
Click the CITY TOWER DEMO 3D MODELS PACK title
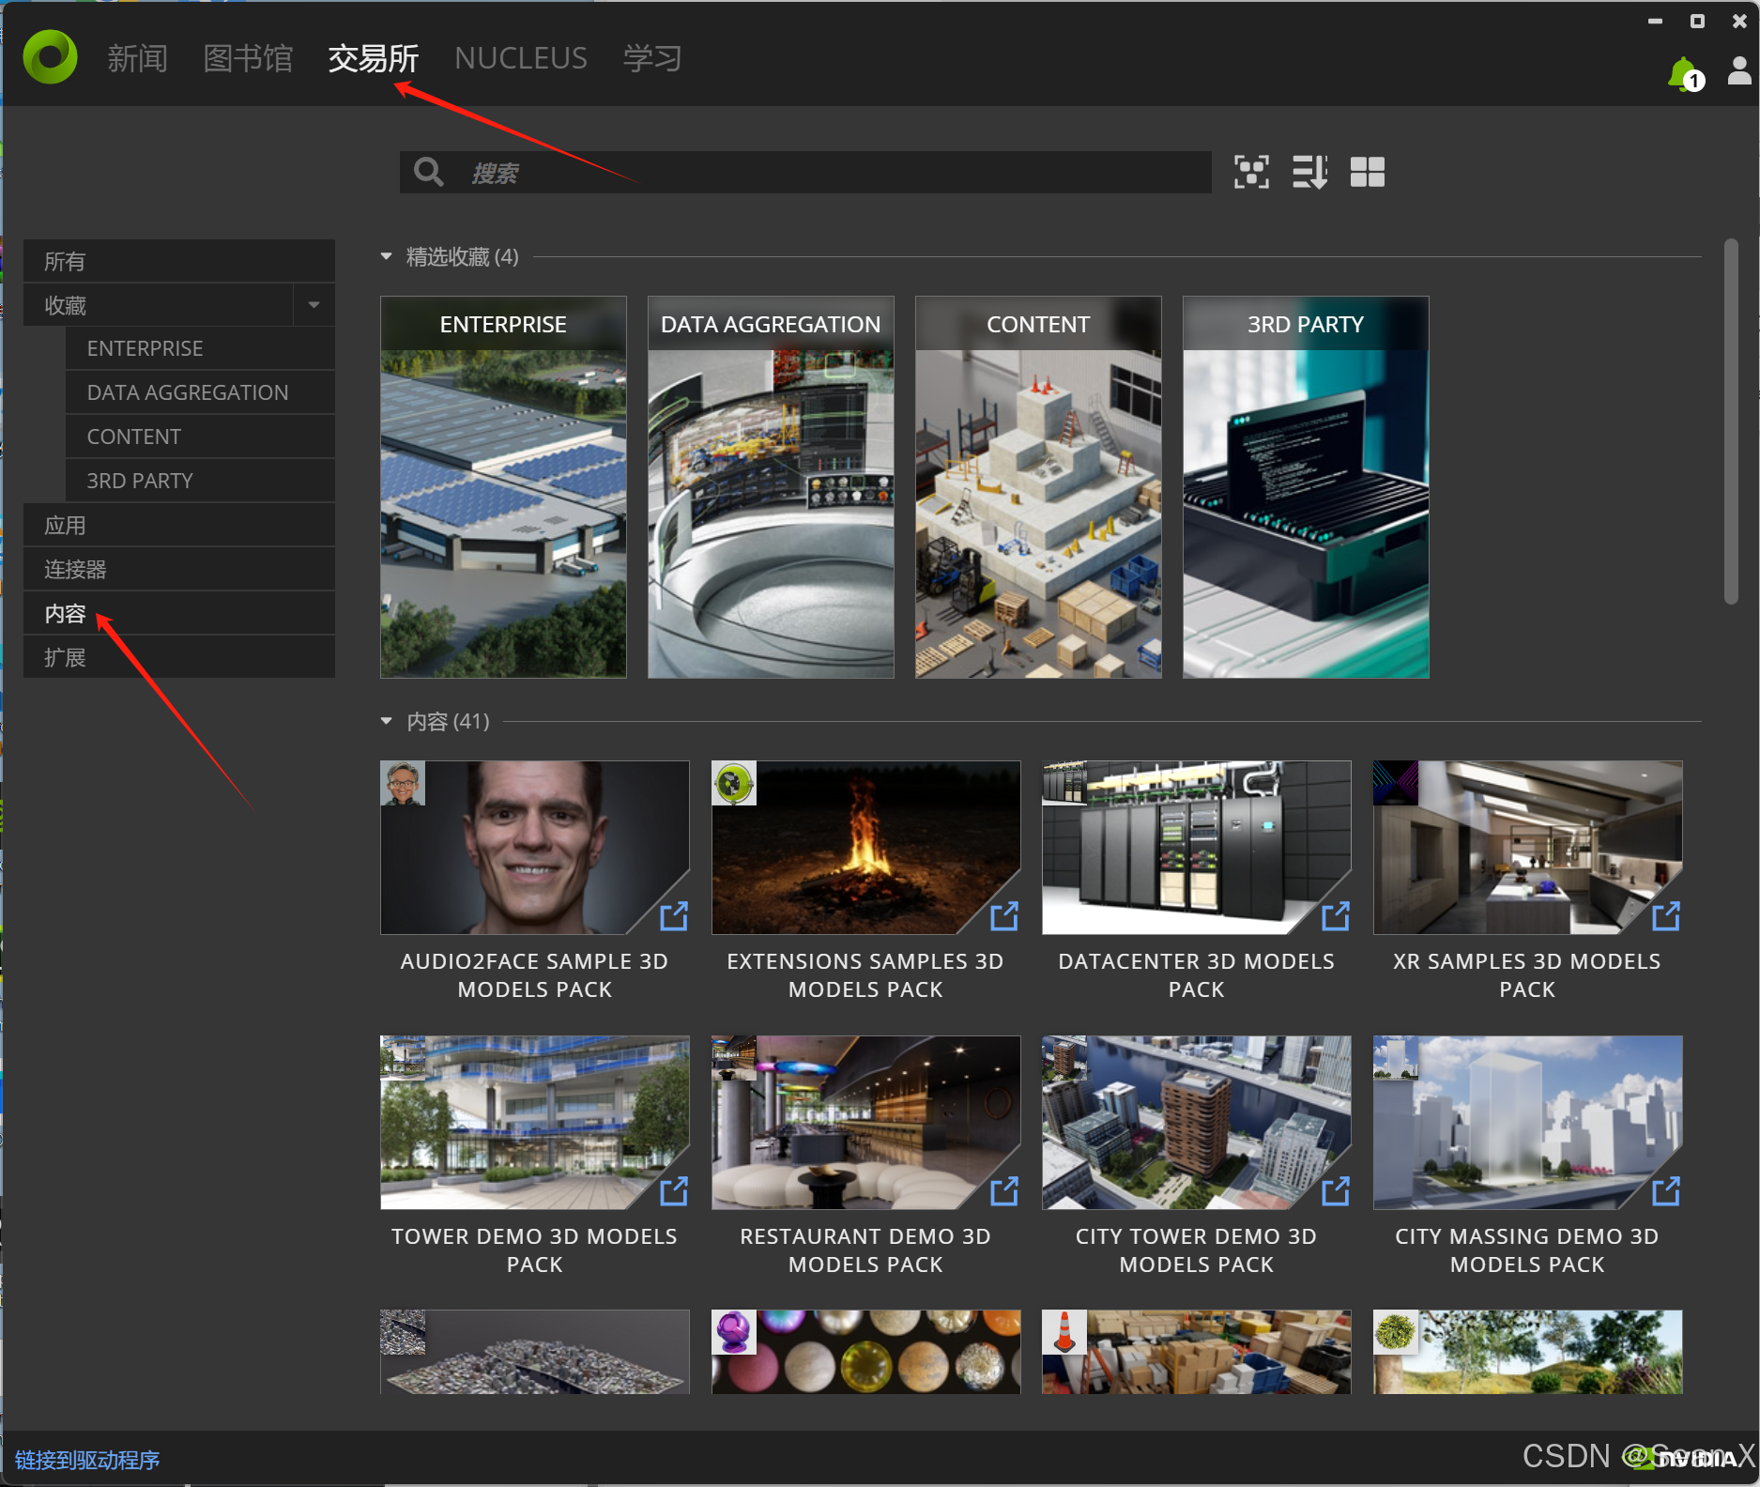point(1197,1250)
